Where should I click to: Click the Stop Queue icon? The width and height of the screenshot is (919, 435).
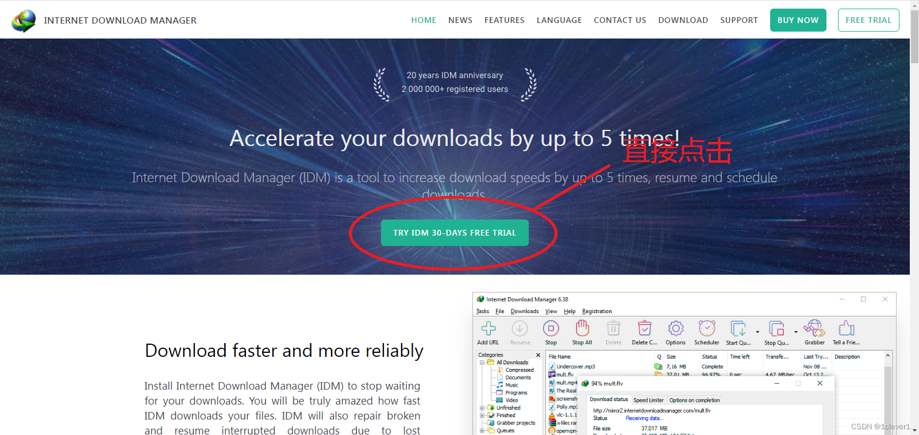[776, 328]
